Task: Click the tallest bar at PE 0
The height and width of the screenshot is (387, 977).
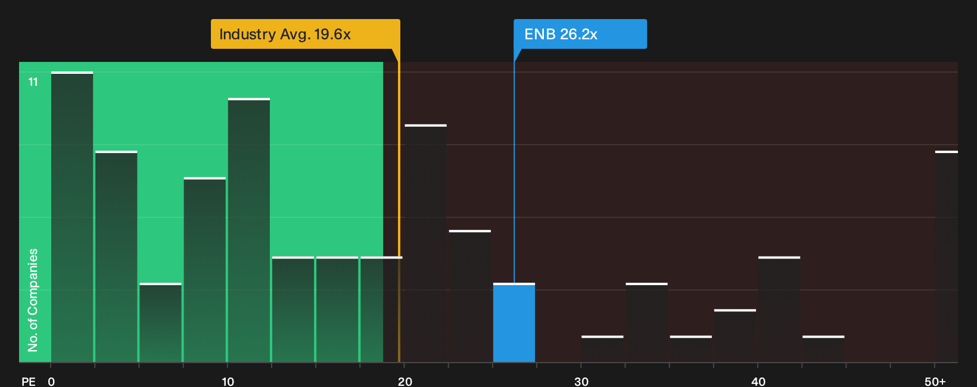Action: pyautogui.click(x=72, y=217)
